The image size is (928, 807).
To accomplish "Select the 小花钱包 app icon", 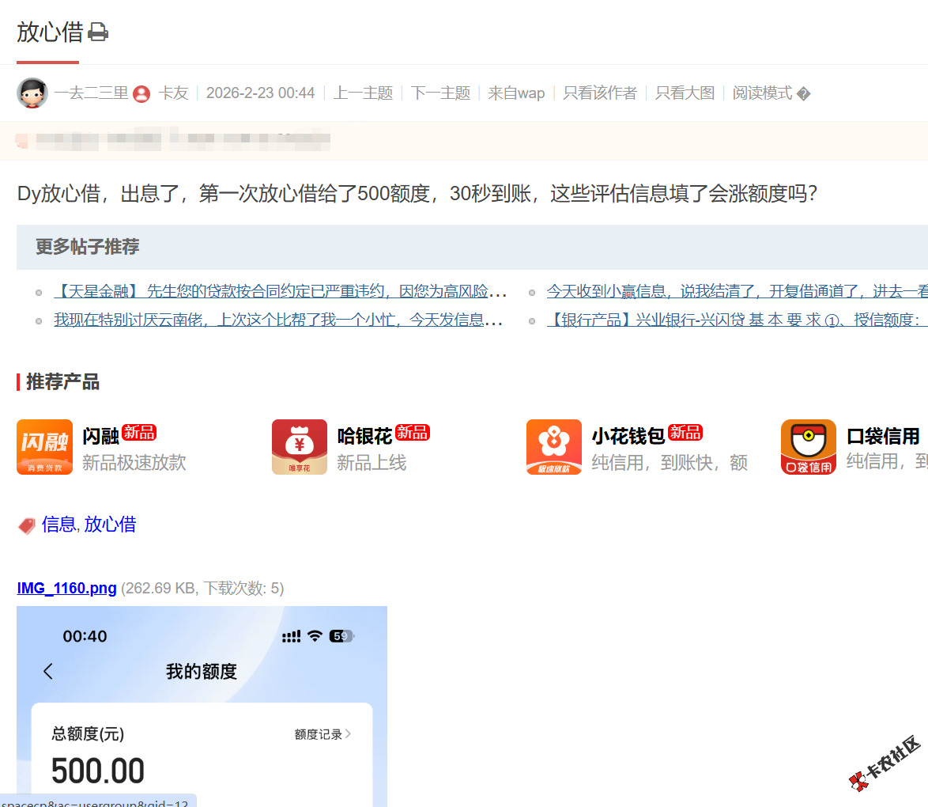I will click(x=554, y=447).
